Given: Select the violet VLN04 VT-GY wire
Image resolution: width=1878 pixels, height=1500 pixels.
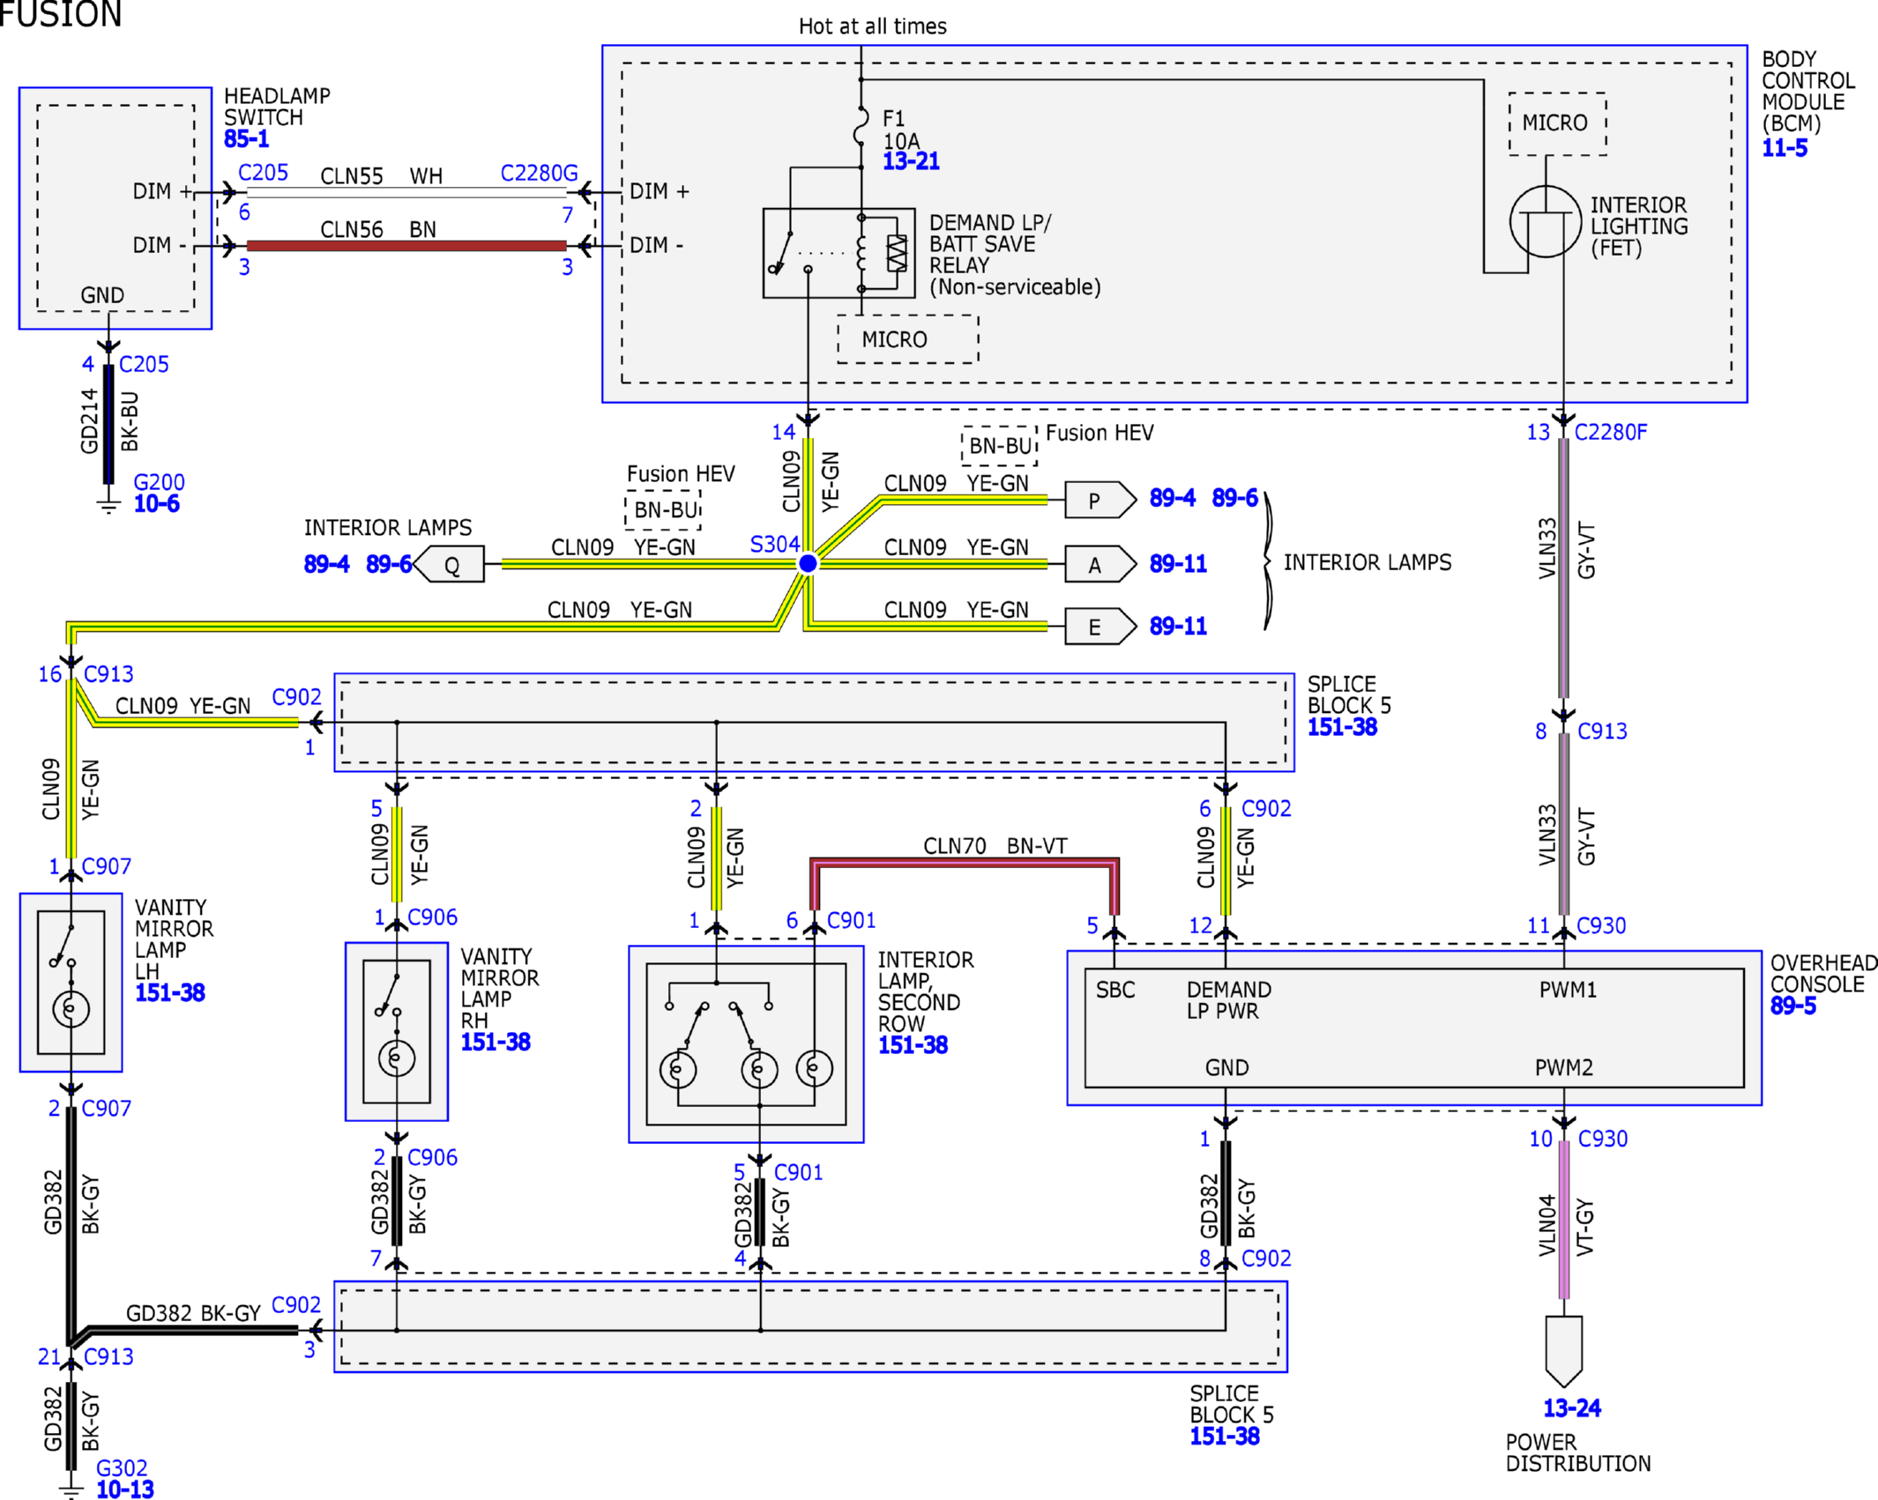Looking at the screenshot, I should (1564, 1220).
